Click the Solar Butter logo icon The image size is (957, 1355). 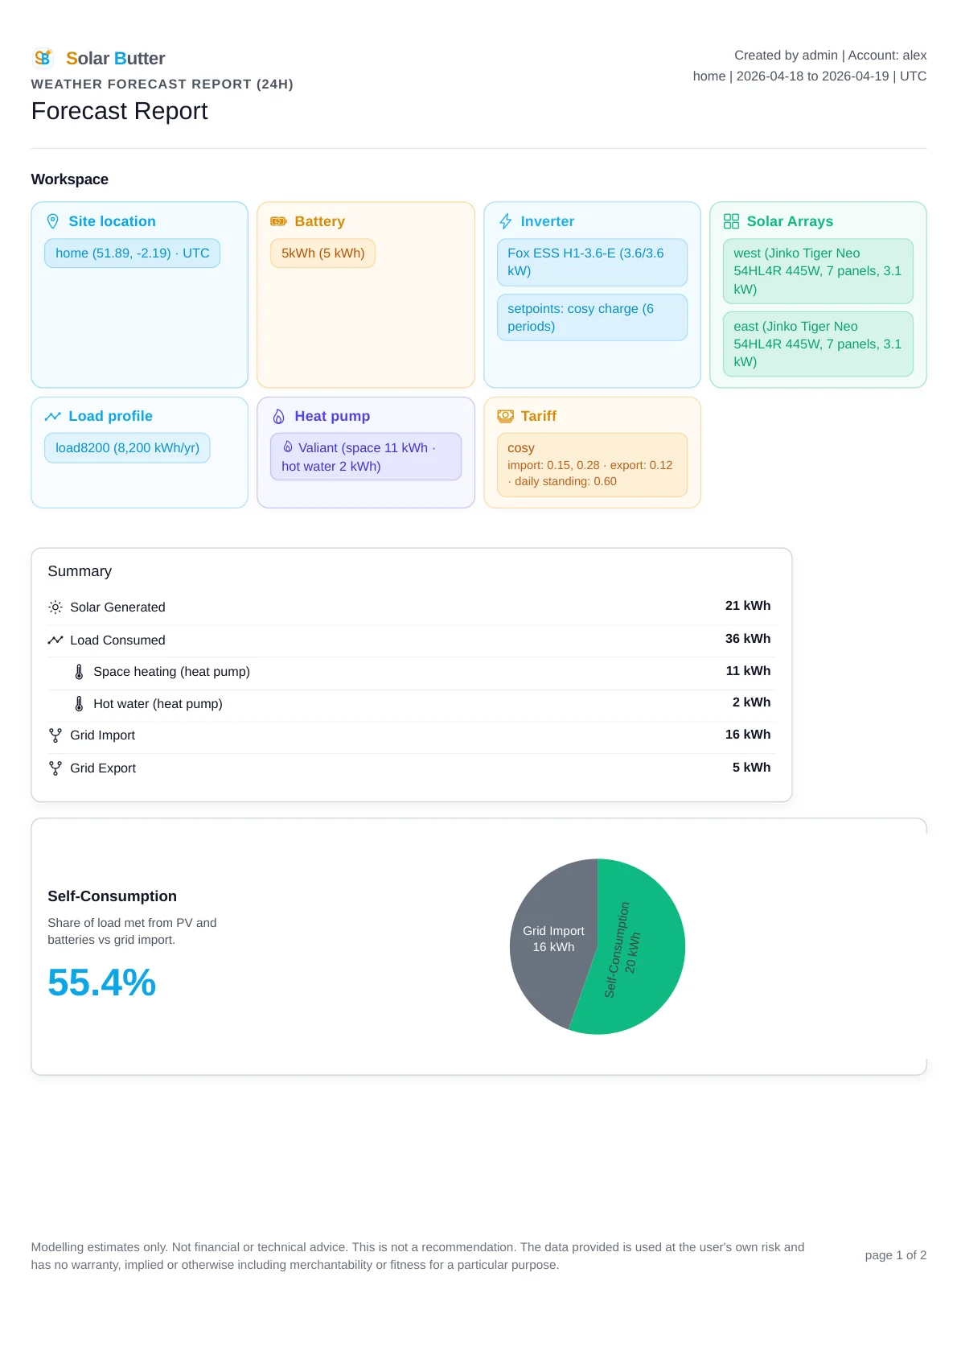pos(43,58)
